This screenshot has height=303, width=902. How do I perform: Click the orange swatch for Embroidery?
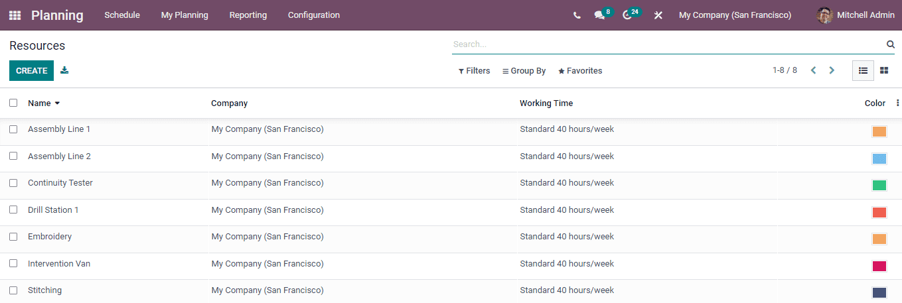click(879, 239)
